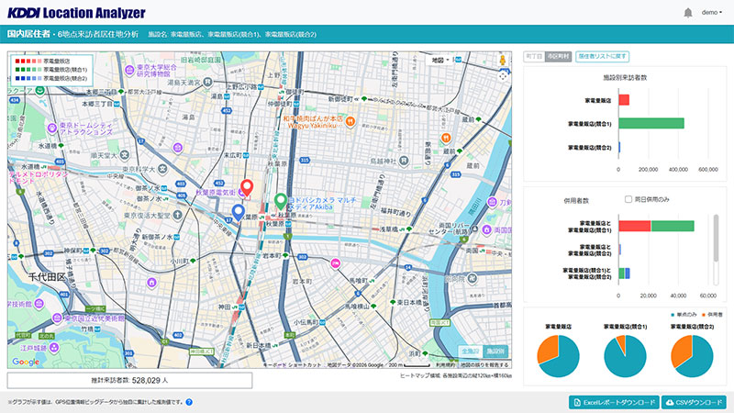The image size is (734, 413).
Task: Open the notification bell
Action: click(688, 13)
